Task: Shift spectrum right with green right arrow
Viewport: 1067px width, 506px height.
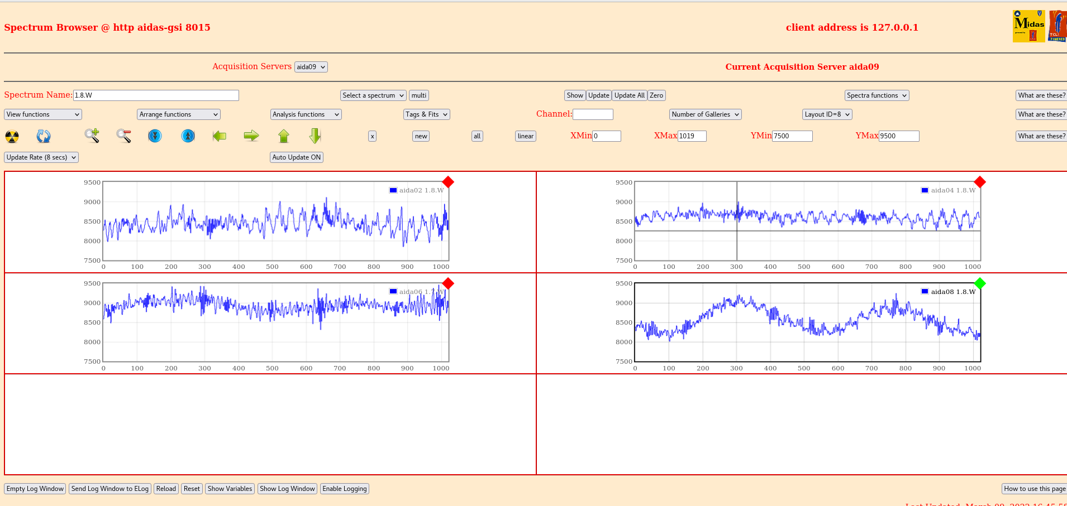Action: tap(251, 136)
